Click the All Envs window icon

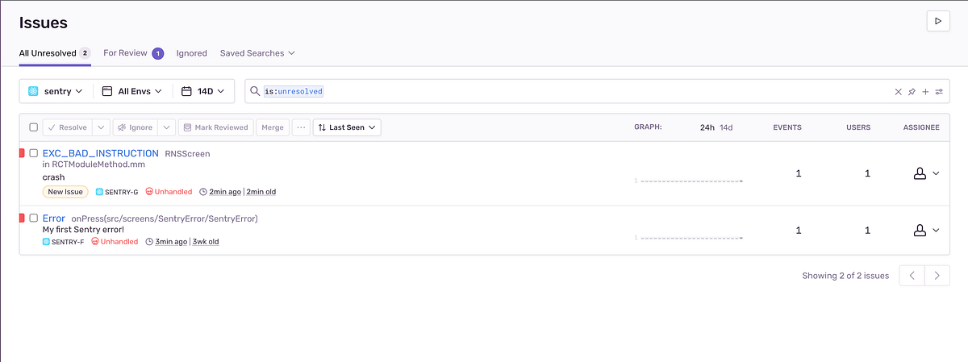pos(107,92)
